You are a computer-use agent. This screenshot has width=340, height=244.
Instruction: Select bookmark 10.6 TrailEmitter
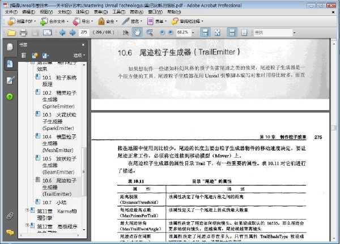click(56, 187)
